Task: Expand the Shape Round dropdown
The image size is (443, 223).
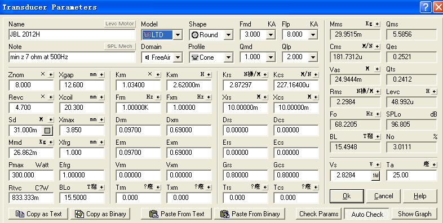Action: (228, 35)
